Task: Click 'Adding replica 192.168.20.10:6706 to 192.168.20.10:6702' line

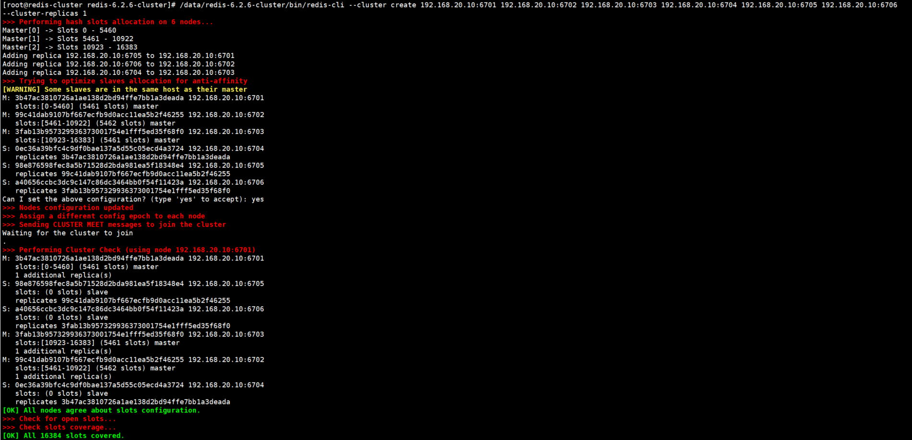Action: [x=118, y=64]
